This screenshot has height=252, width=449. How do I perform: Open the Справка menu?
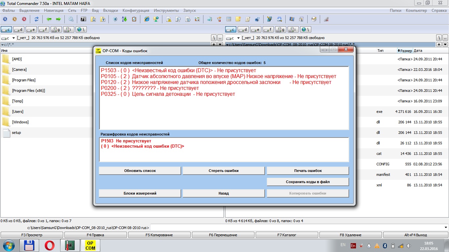tap(439, 10)
